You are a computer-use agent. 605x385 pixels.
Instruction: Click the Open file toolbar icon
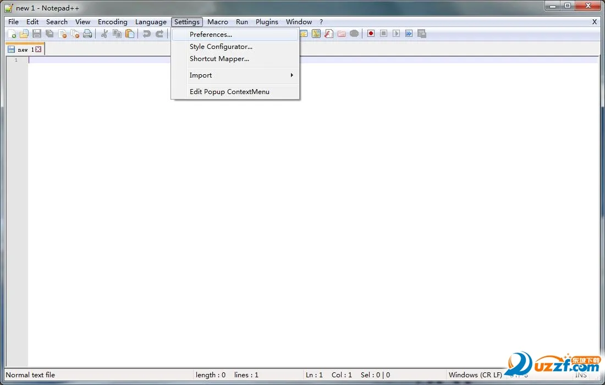[x=24, y=34]
